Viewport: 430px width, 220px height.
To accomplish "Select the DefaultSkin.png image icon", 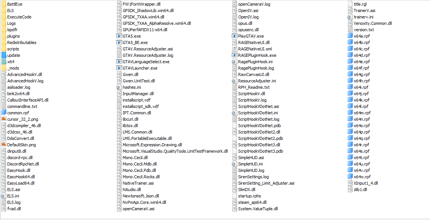I will (x=4, y=145).
